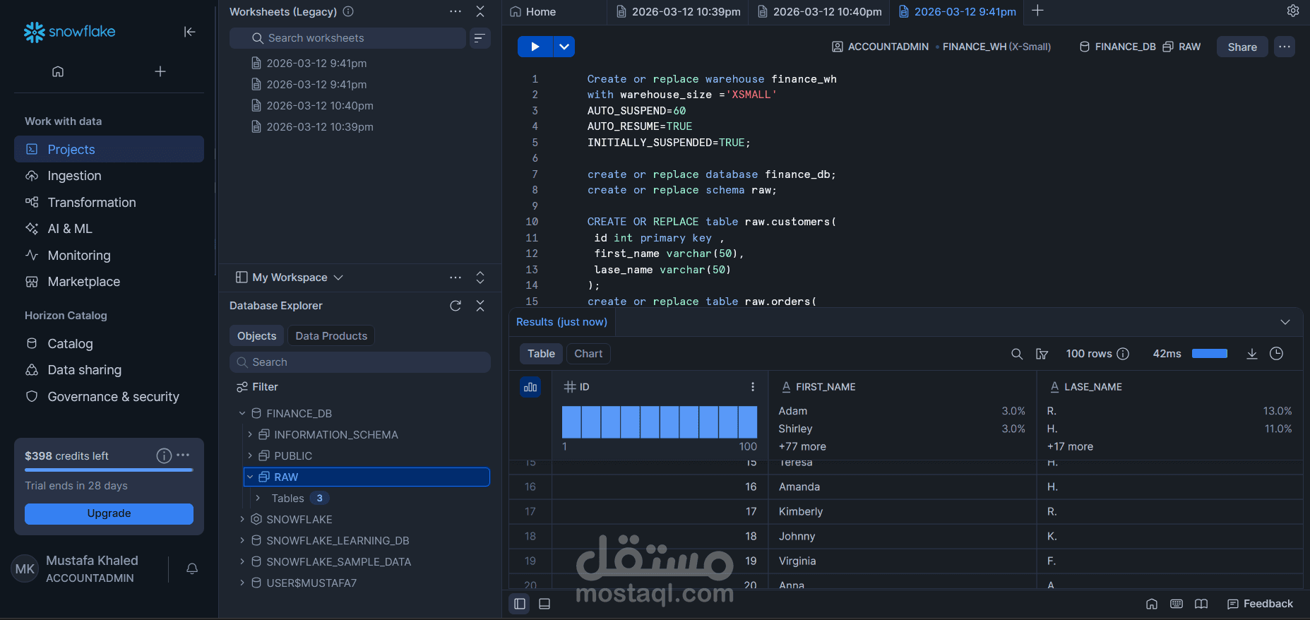Viewport: 1310px width, 620px height.
Task: Click the home icon in the bottom bar
Action: click(1152, 604)
